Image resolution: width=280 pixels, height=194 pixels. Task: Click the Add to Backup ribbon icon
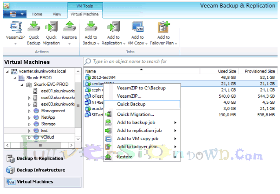tap(91, 27)
